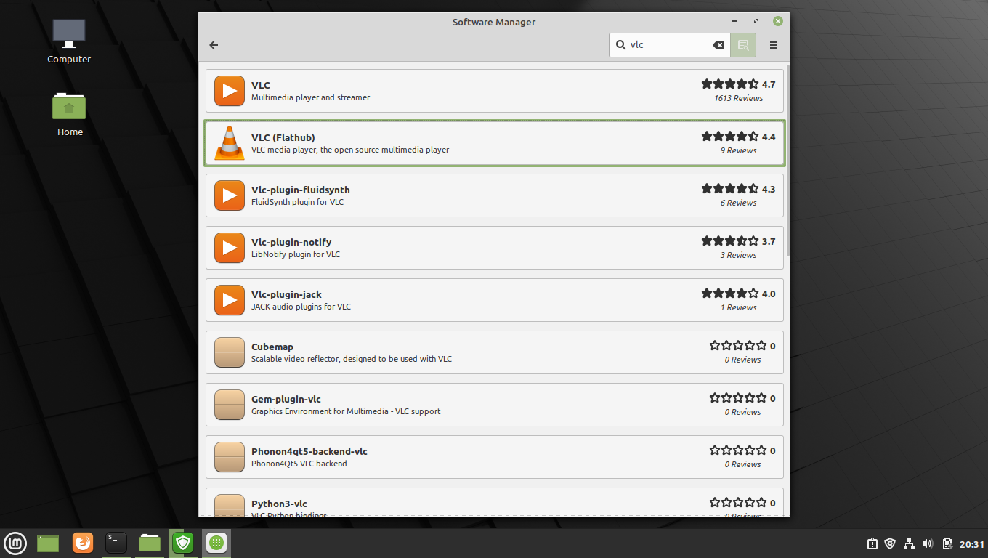Open the Linux Mint start menu
Screen dimensions: 988x558
pos(16,543)
